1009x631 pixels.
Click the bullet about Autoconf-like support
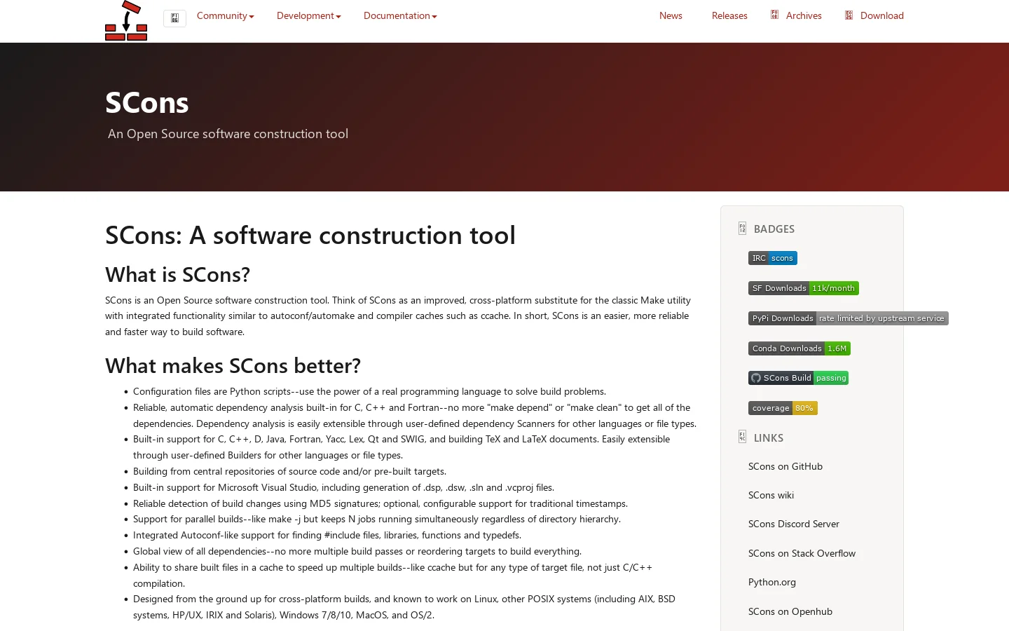tap(327, 535)
